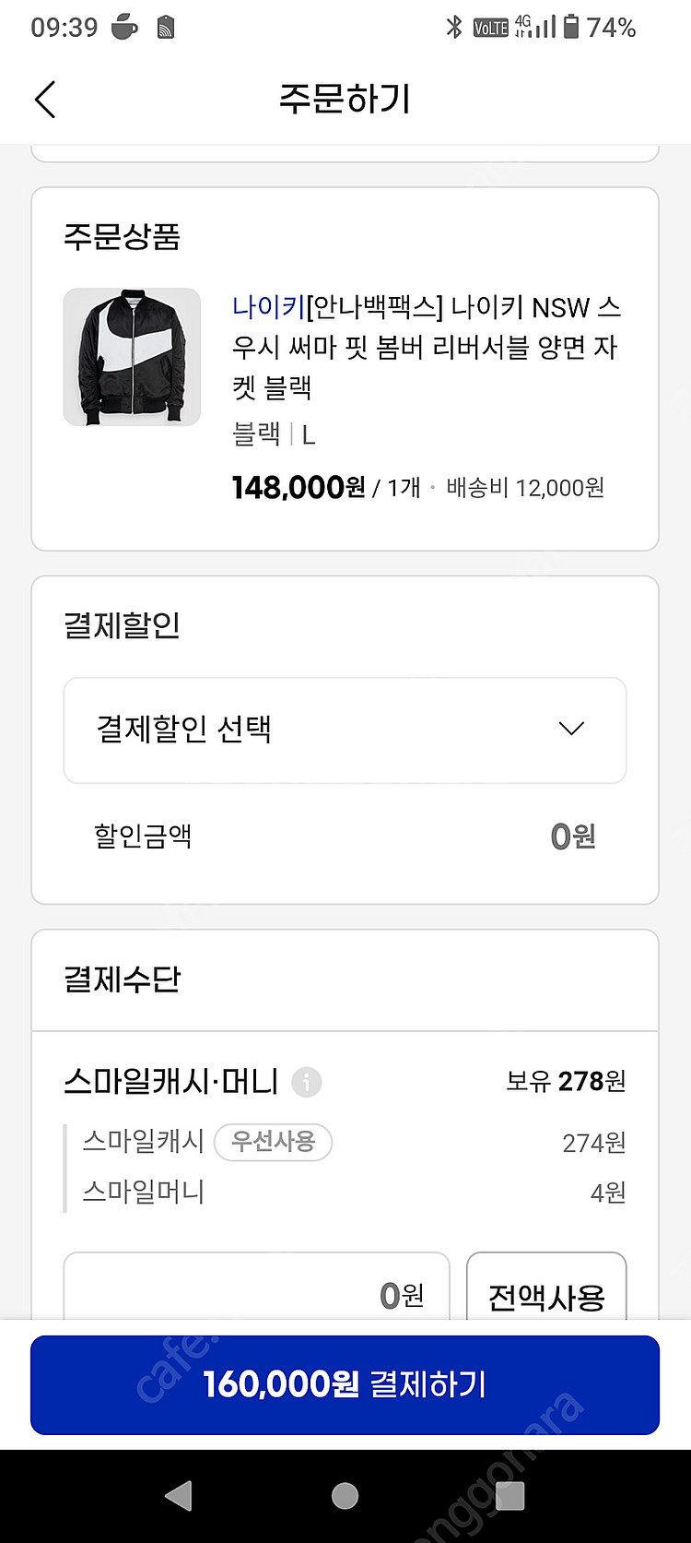Focus the 스마일캐시 amount input field
Screen dimensions: 691x1543
(256, 1294)
